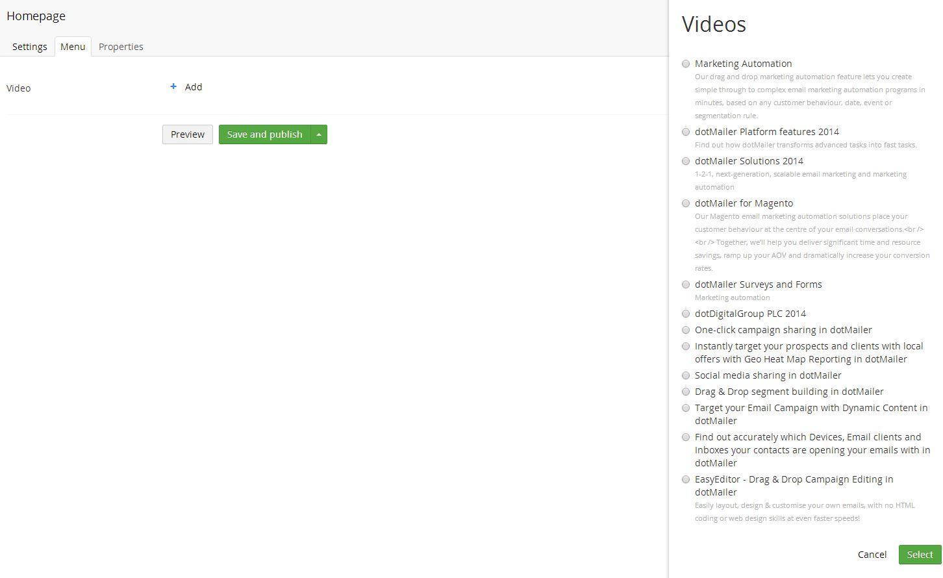
Task: Click the plus icon next to Add
Action: click(173, 86)
